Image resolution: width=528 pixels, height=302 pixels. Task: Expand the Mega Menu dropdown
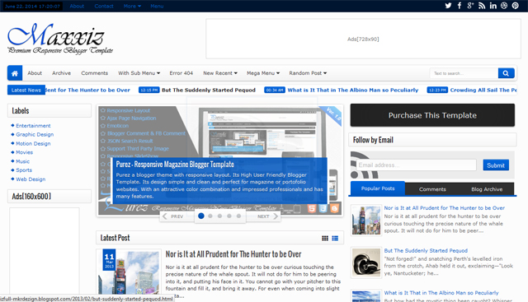(x=263, y=73)
